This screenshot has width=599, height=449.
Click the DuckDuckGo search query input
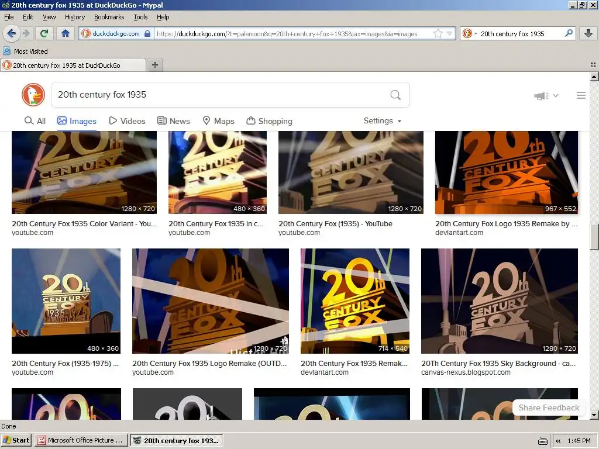click(x=222, y=95)
